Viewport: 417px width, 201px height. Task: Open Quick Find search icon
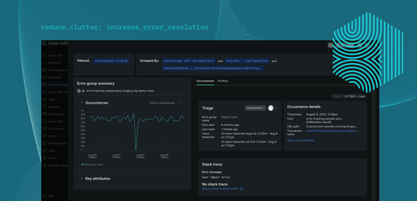tap(45, 55)
